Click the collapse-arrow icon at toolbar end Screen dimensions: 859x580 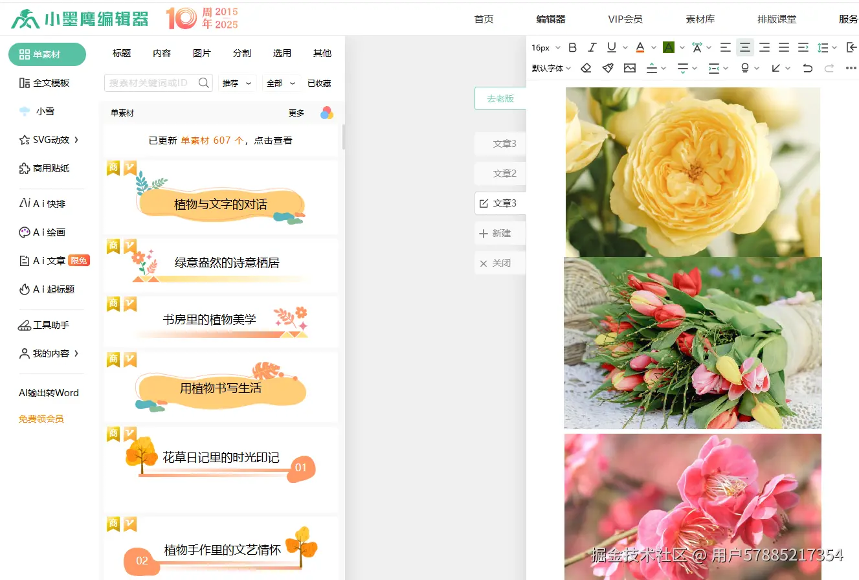852,47
